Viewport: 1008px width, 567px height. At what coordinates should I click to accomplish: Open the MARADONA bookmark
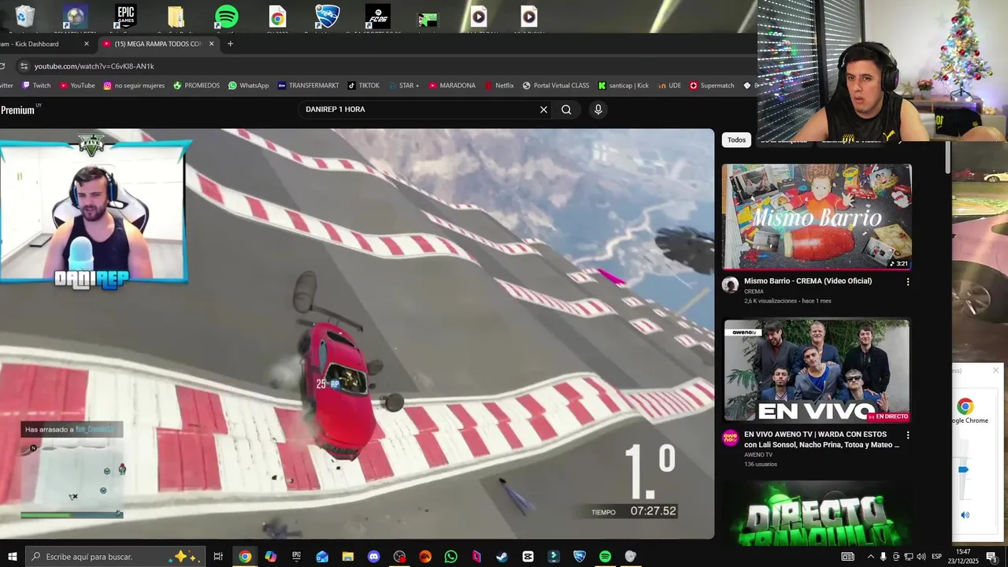coord(451,86)
